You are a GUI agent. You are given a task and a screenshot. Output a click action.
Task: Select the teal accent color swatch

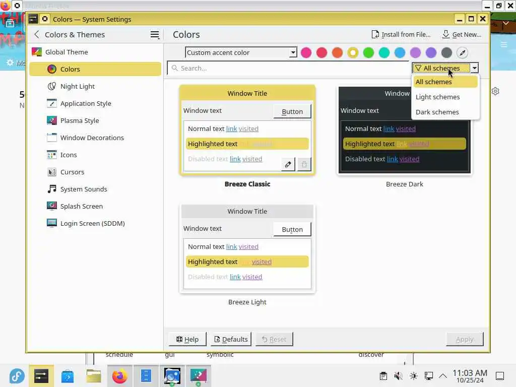(x=384, y=52)
